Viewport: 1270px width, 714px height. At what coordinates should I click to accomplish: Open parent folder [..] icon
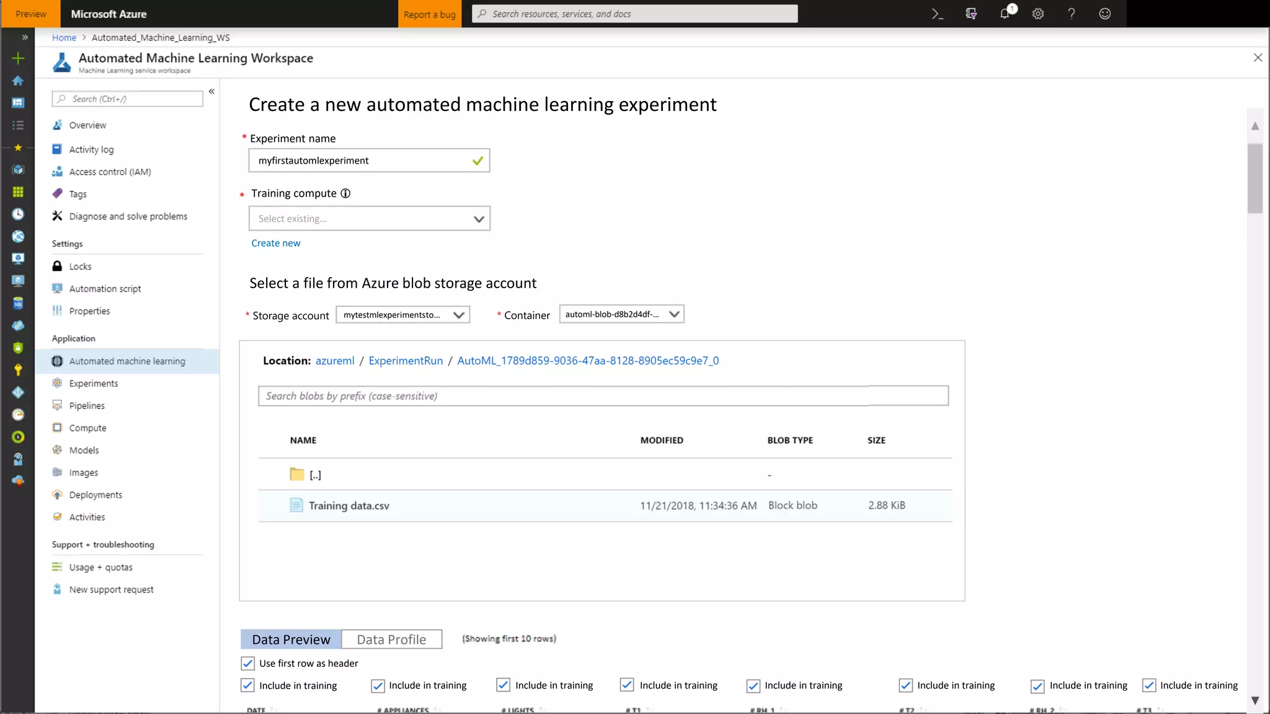tap(297, 474)
